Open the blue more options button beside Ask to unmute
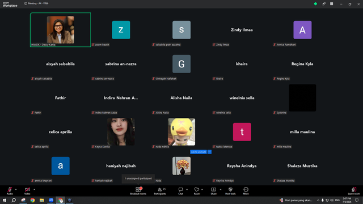 (x=209, y=152)
